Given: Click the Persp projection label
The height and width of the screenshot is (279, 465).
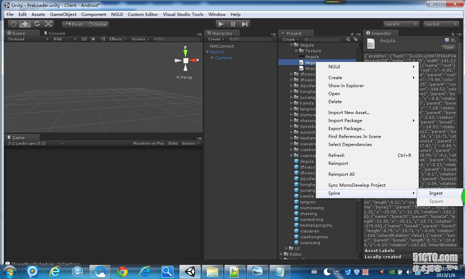Looking at the screenshot, I should point(184,77).
